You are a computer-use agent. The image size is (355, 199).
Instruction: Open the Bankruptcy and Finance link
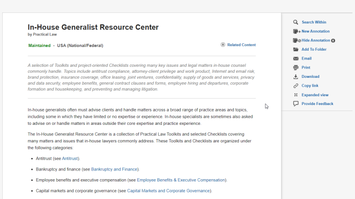click(x=114, y=169)
